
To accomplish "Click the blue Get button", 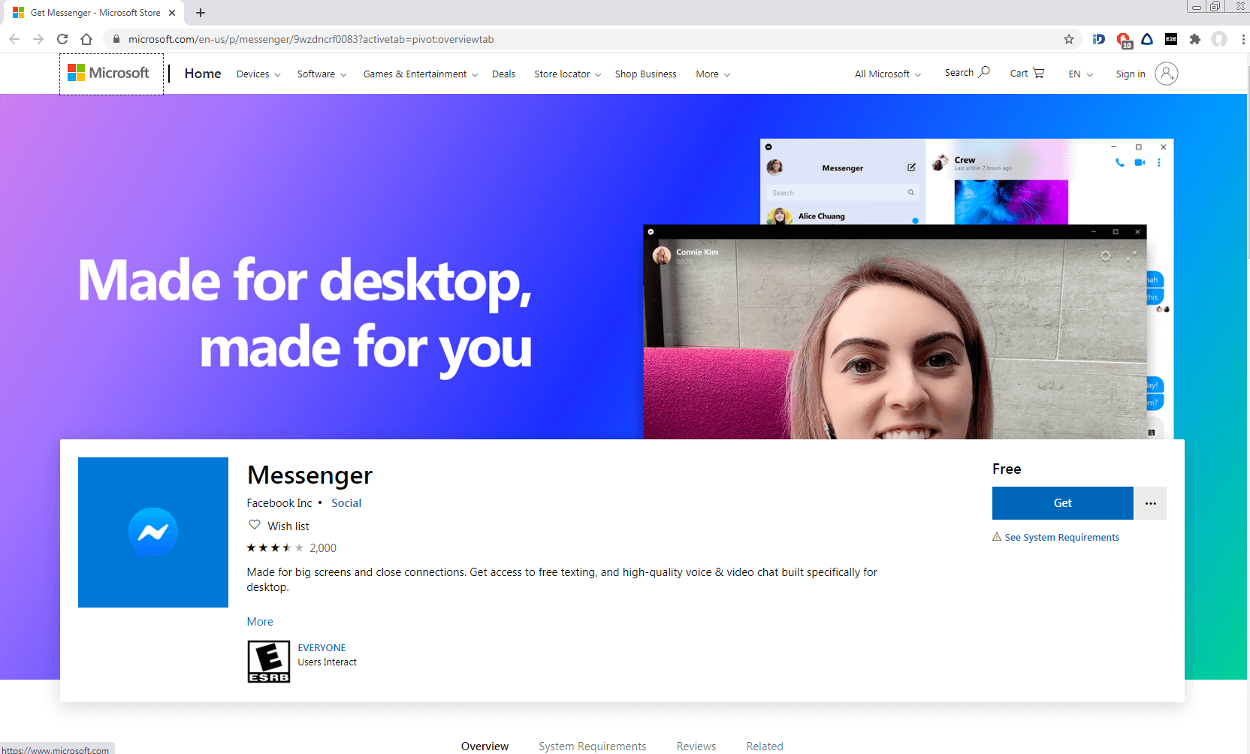I will [x=1062, y=503].
